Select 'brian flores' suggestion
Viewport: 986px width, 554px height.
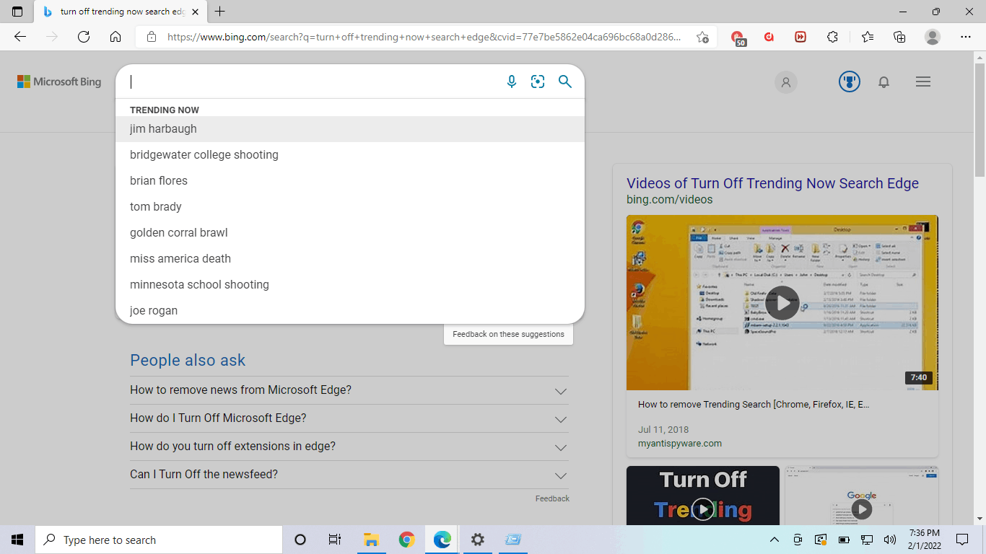coord(350,181)
